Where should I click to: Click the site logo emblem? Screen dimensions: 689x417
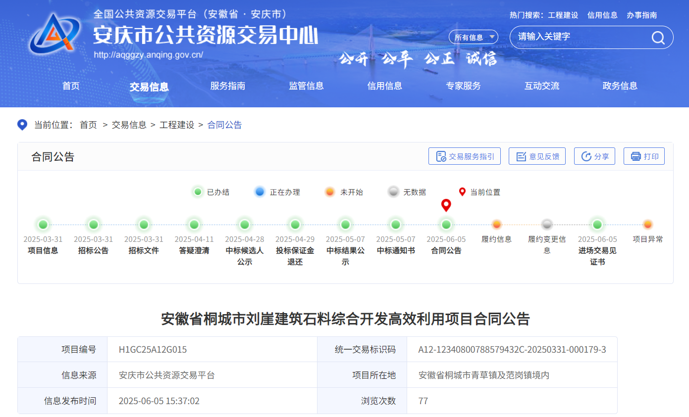pos(54,34)
